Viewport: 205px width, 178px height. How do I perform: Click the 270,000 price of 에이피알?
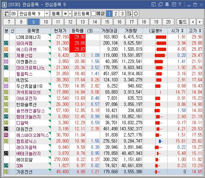[61, 159]
